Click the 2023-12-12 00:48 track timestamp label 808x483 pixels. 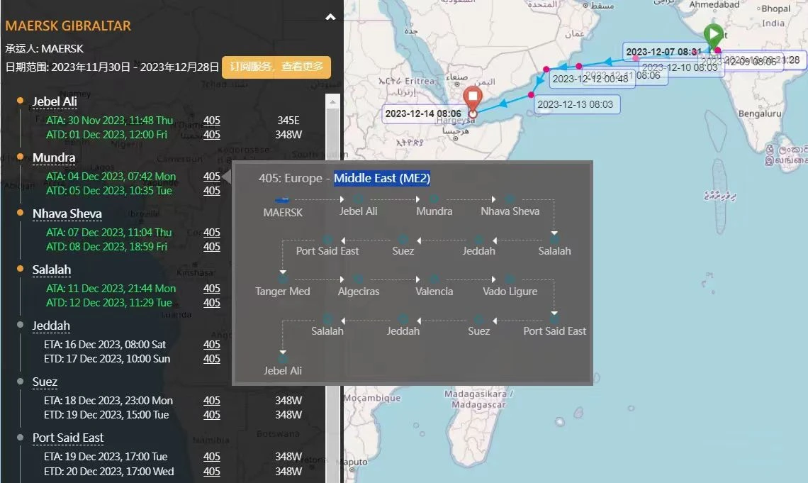590,79
